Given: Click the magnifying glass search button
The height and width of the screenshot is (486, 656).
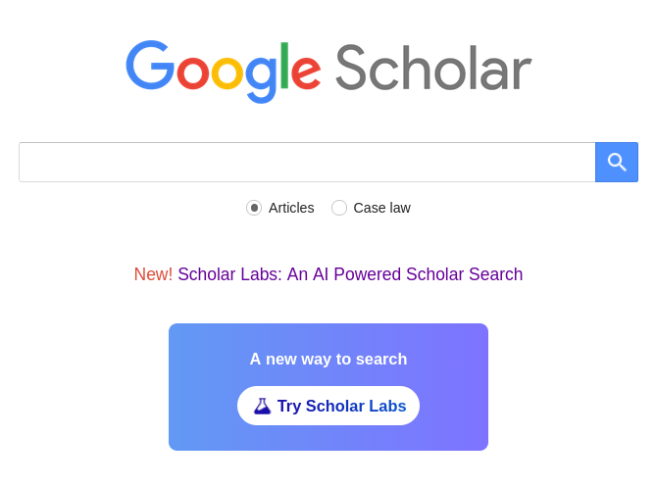Looking at the screenshot, I should tap(616, 162).
